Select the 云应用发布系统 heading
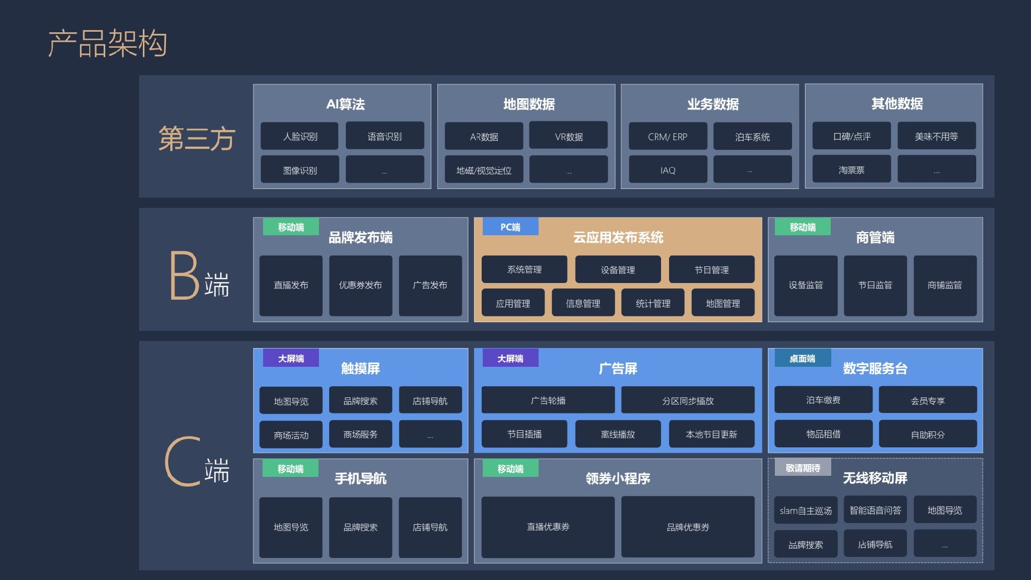 point(618,237)
